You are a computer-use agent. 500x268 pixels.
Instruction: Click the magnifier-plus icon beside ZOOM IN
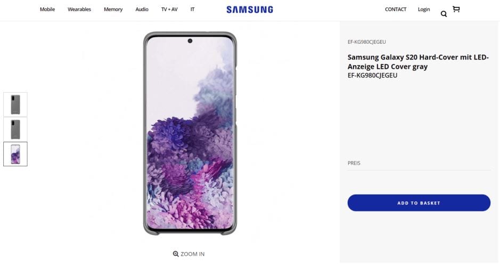(176, 254)
